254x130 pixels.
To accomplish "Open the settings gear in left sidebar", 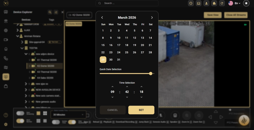I will pos(6,125).
